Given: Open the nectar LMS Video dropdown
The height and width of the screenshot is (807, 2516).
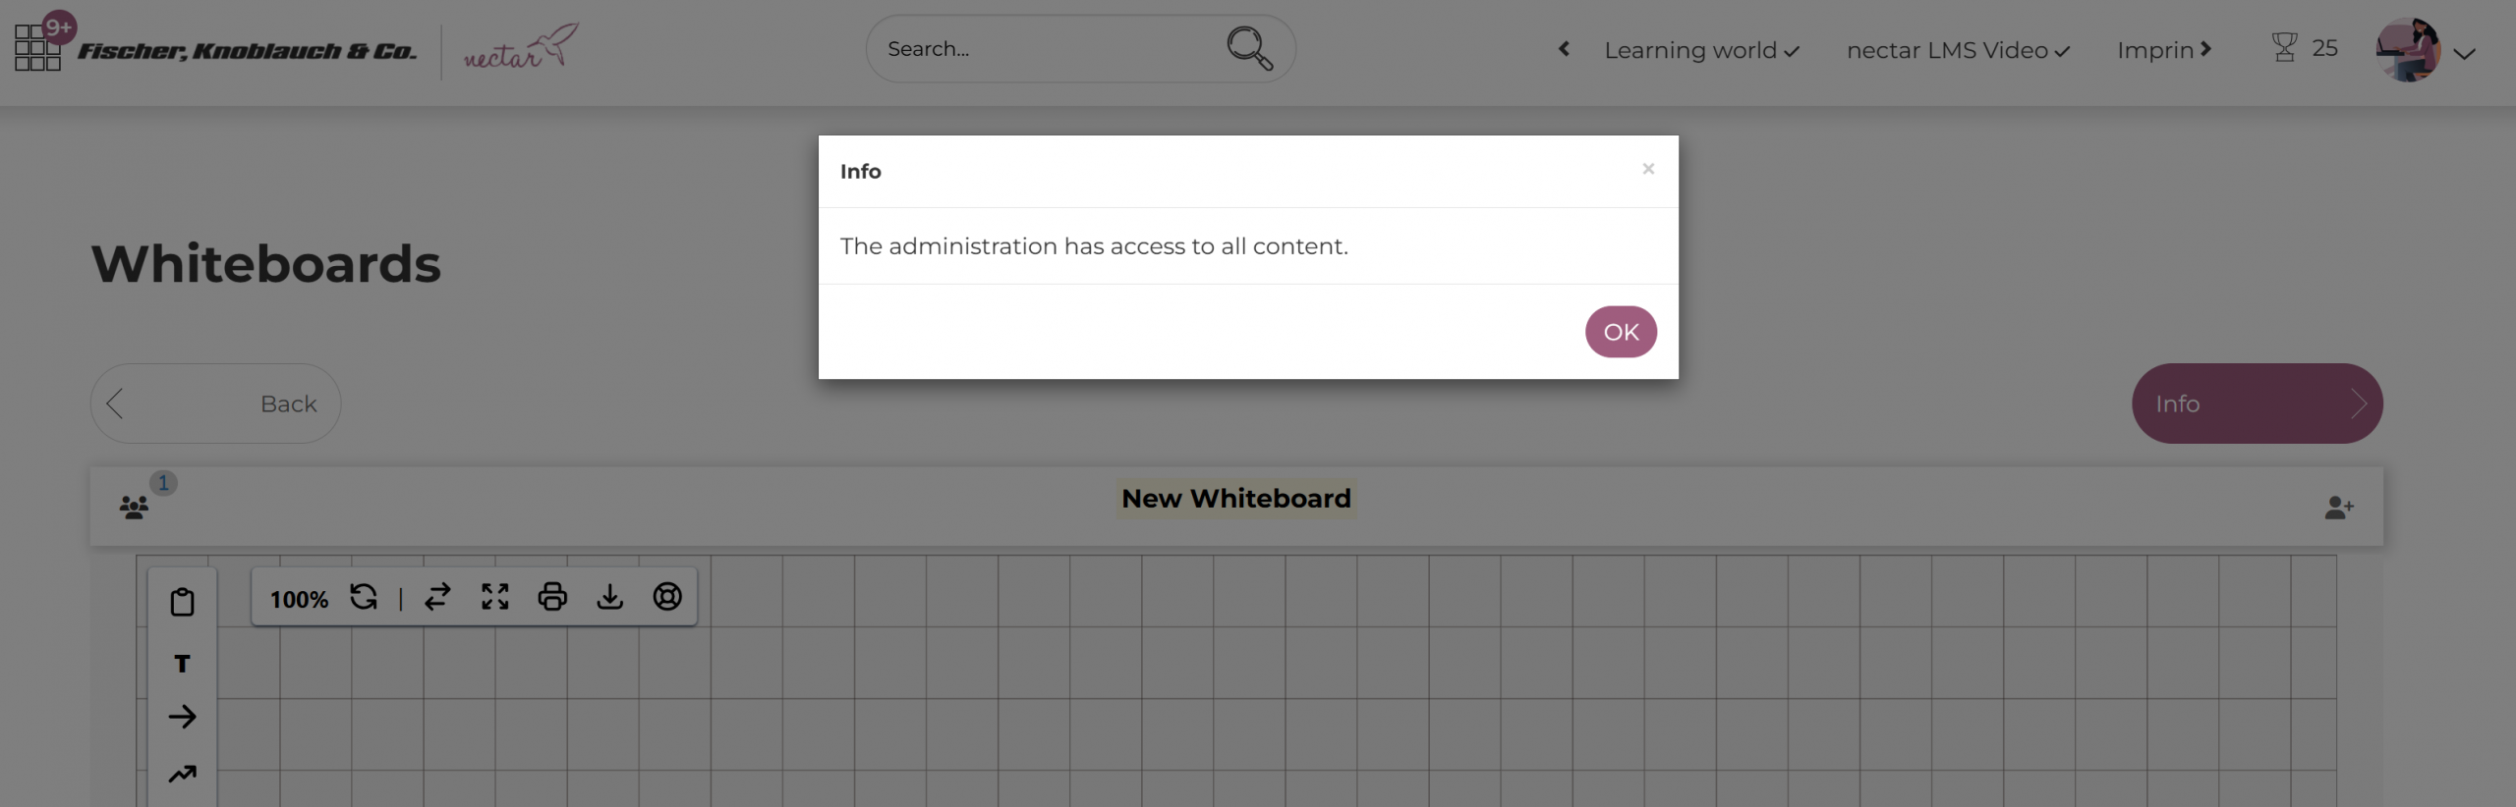Looking at the screenshot, I should (1958, 50).
